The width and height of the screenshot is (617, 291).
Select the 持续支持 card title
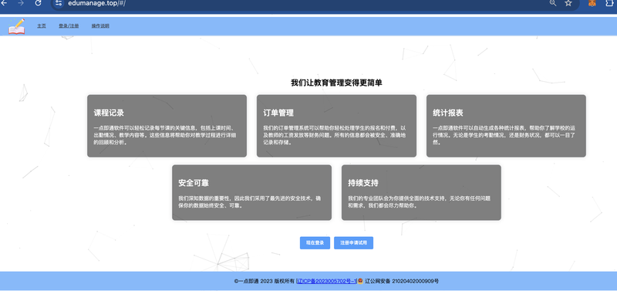coord(363,183)
